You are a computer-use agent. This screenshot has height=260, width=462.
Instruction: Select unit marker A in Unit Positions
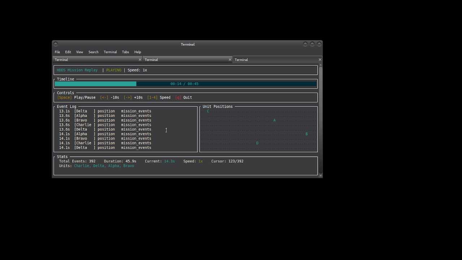pos(274,120)
